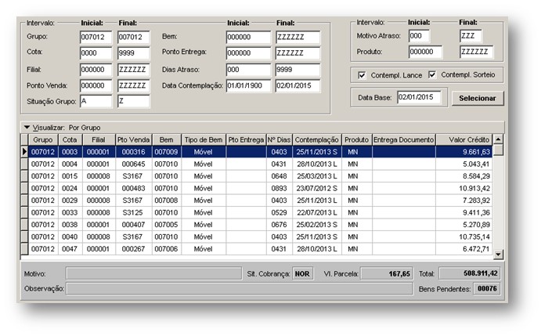This screenshot has width=541, height=336.
Task: Click the Tipo de Bem column header
Action: (204, 140)
